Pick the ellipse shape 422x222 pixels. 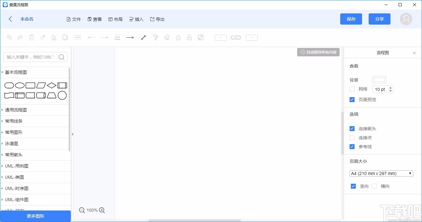tap(20, 85)
